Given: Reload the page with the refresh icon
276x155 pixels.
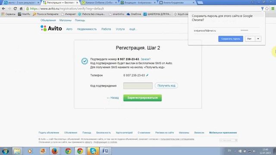Looking at the screenshot, I should [15, 9].
